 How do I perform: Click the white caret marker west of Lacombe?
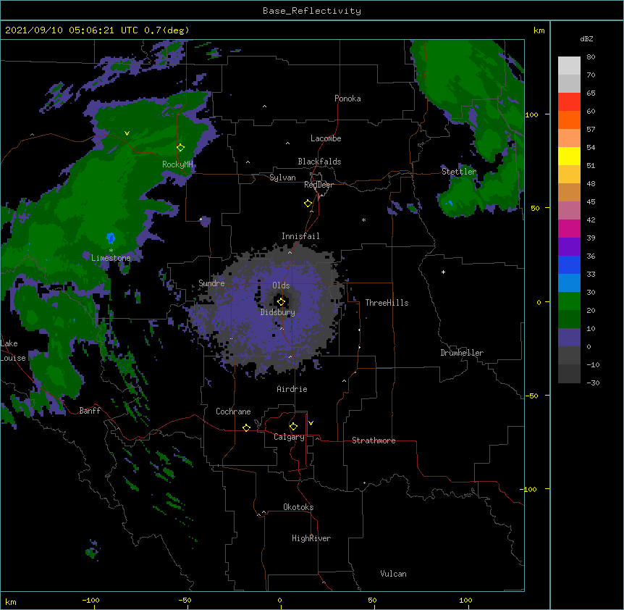pos(287,143)
